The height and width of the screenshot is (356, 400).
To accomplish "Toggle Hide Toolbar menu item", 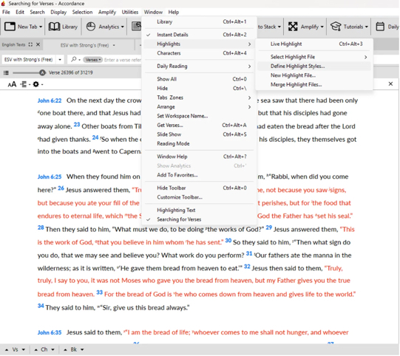I will click(199, 188).
